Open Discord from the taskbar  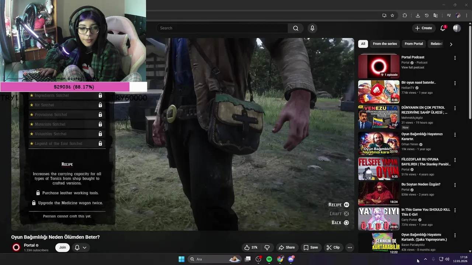pos(291,259)
